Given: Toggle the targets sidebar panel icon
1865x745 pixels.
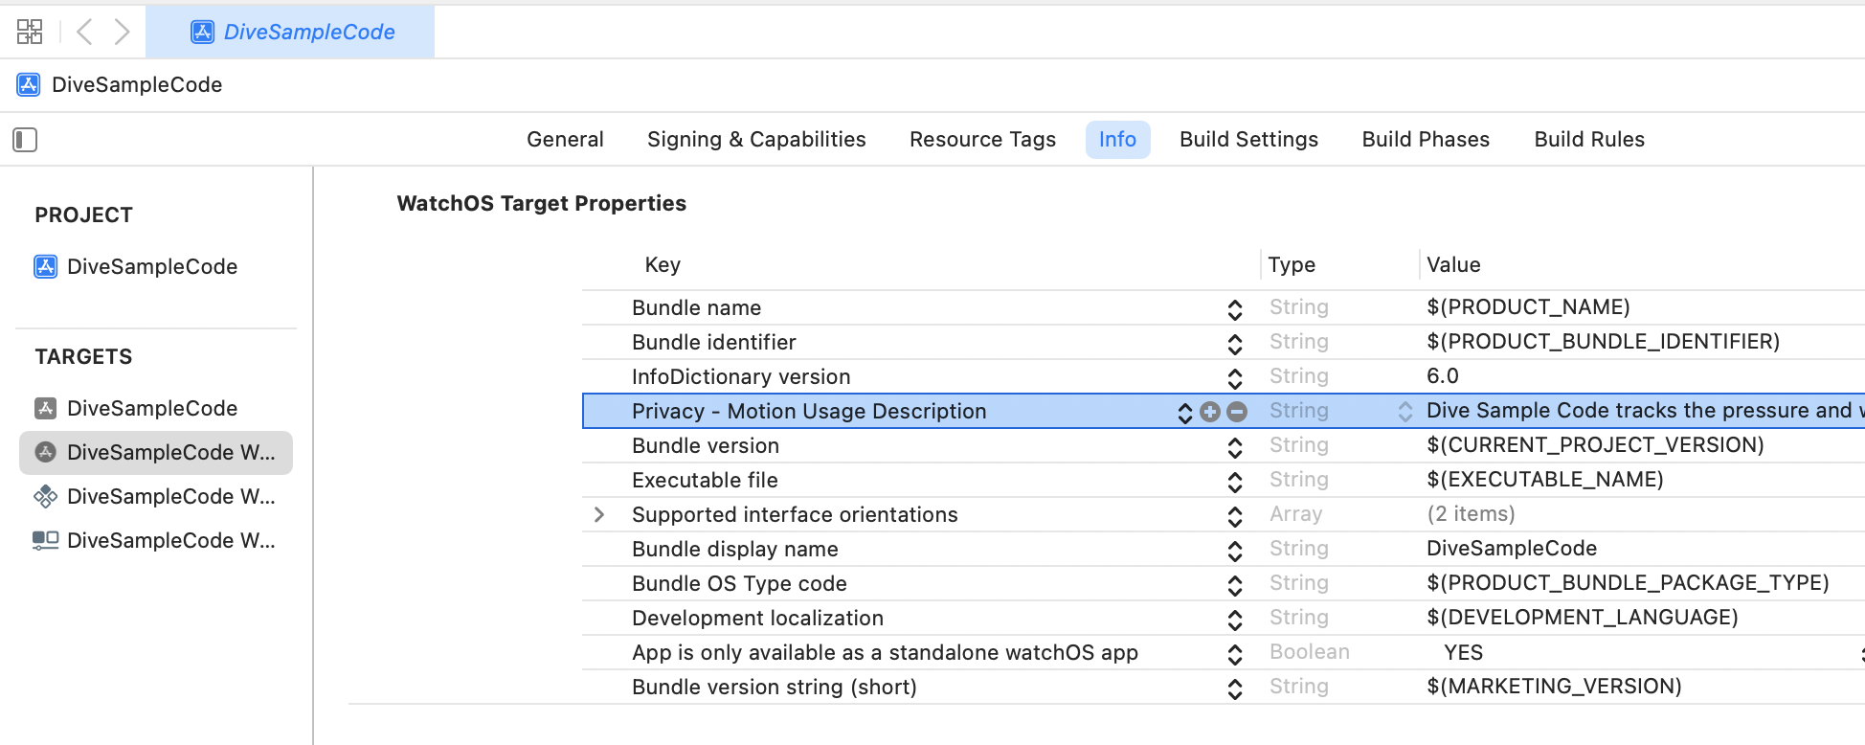Looking at the screenshot, I should 25,140.
